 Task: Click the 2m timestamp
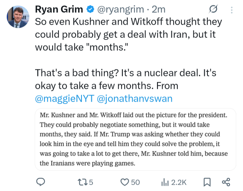[x=158, y=9]
